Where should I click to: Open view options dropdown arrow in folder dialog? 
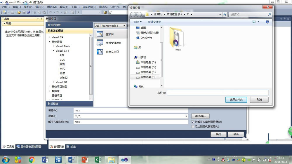(x=258, y=22)
